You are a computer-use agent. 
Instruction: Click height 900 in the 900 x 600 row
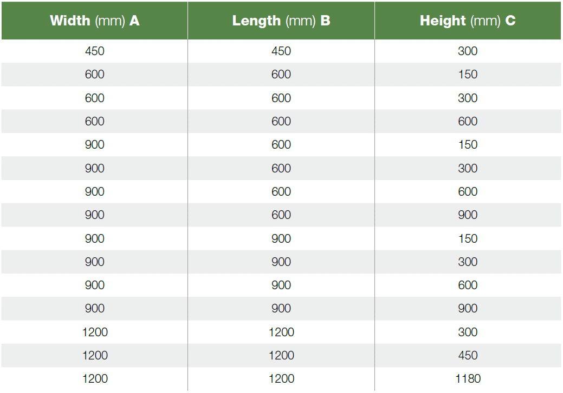468,215
